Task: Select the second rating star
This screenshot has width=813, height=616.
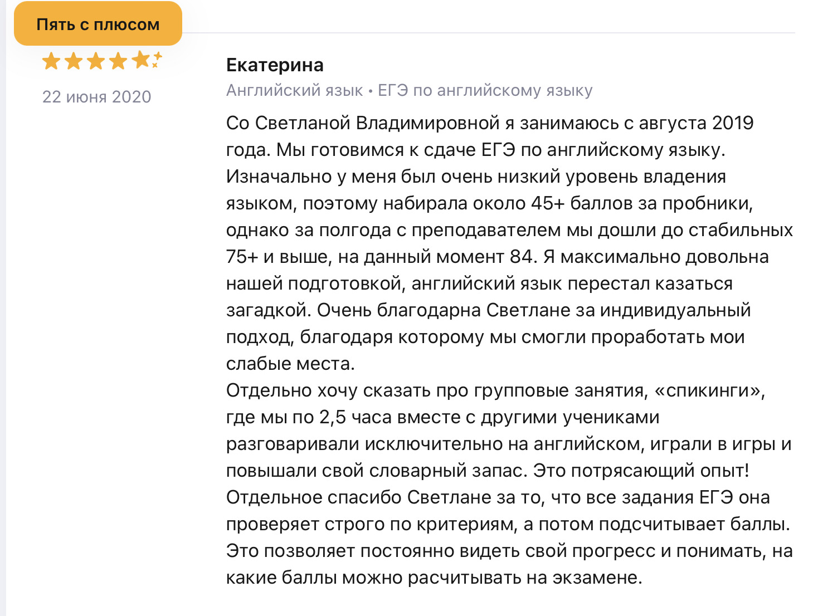Action: coord(73,61)
